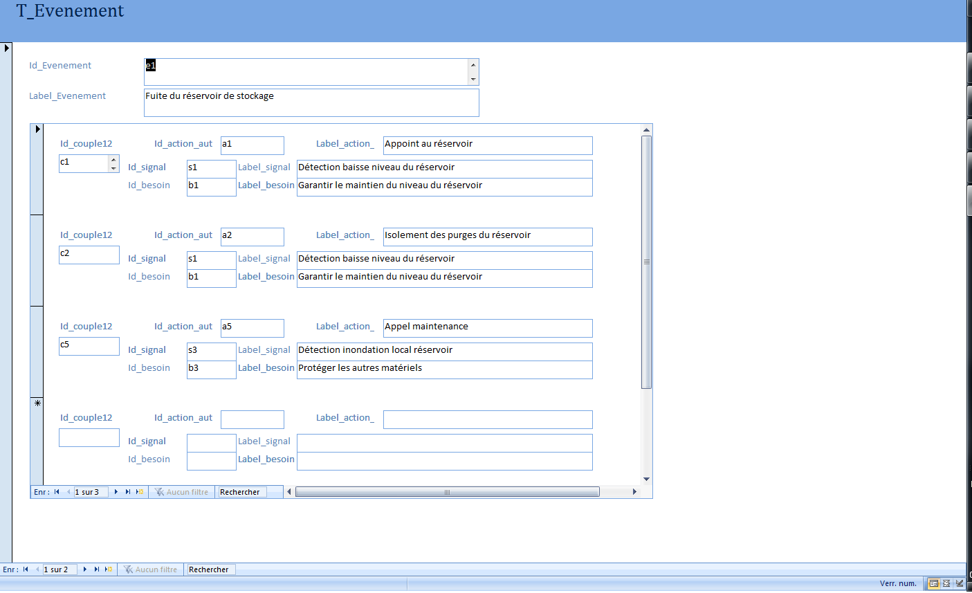Click empty Label_action field in new record
972x593 pixels.
488,419
